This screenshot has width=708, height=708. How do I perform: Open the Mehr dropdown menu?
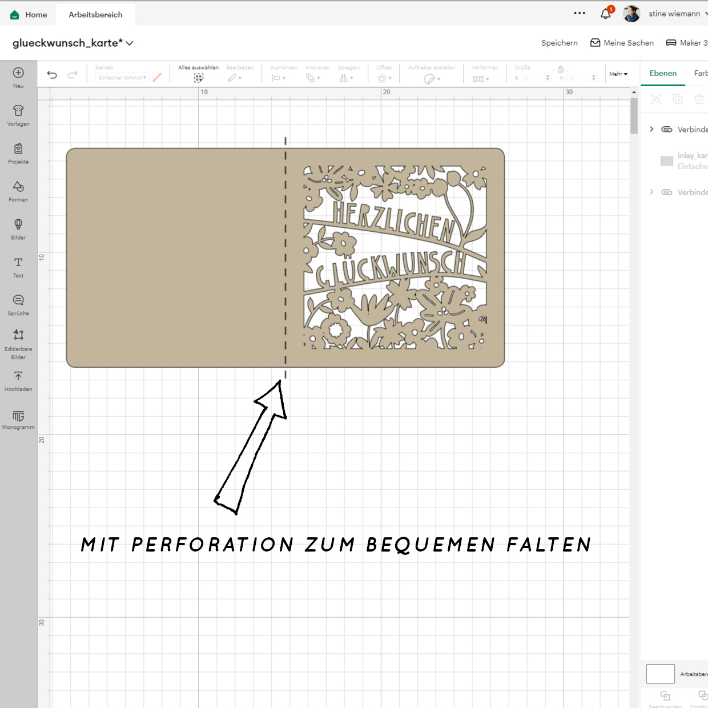[x=618, y=74]
